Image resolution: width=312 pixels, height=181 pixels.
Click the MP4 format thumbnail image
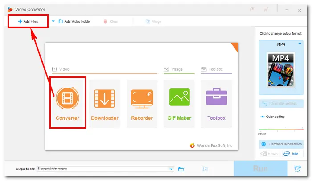coord(281,70)
